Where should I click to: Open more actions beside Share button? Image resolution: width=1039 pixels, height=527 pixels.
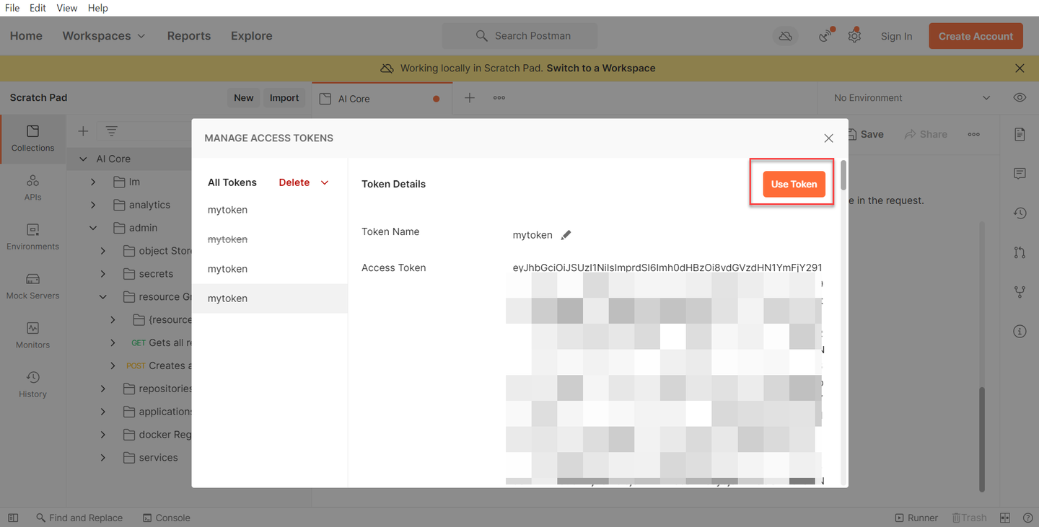tap(974, 134)
